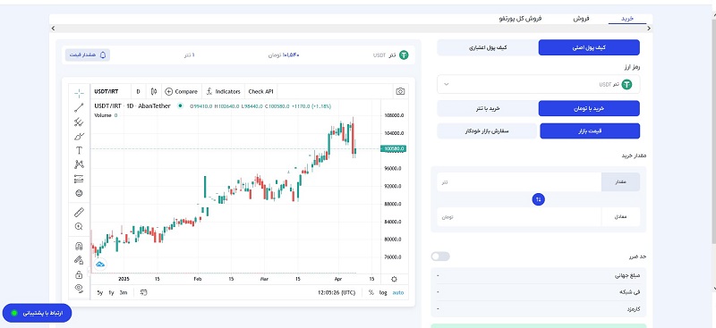Open the emoji icons tool
The width and height of the screenshot is (716, 328).
point(79,193)
